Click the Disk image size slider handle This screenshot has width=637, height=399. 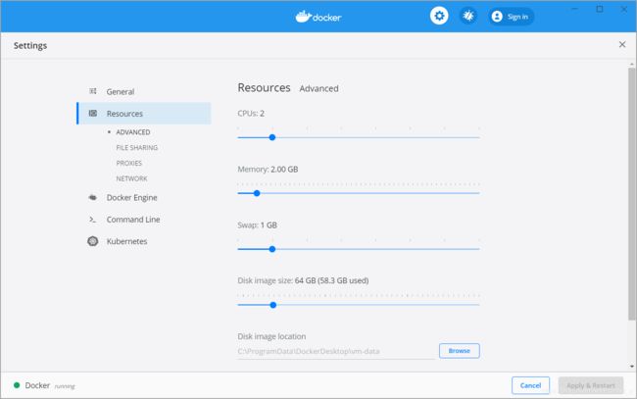click(x=273, y=305)
